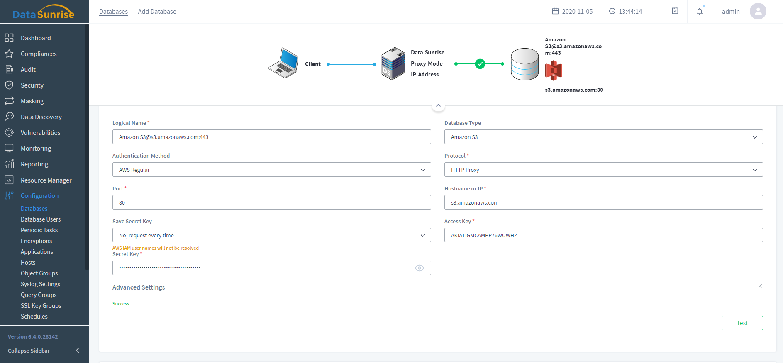The height and width of the screenshot is (363, 783).
Task: Collapse the connection diagram with chevron-up
Action: (x=438, y=105)
